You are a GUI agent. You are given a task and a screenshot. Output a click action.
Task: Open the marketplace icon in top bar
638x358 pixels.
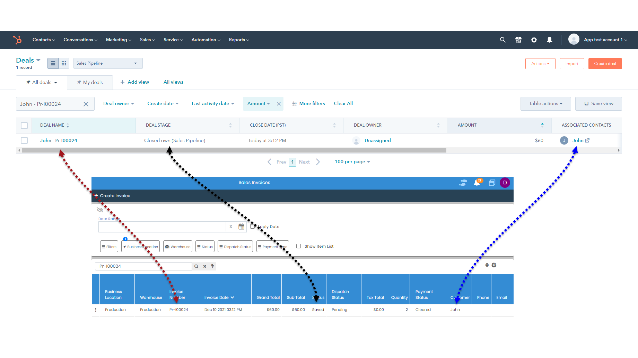coord(518,40)
